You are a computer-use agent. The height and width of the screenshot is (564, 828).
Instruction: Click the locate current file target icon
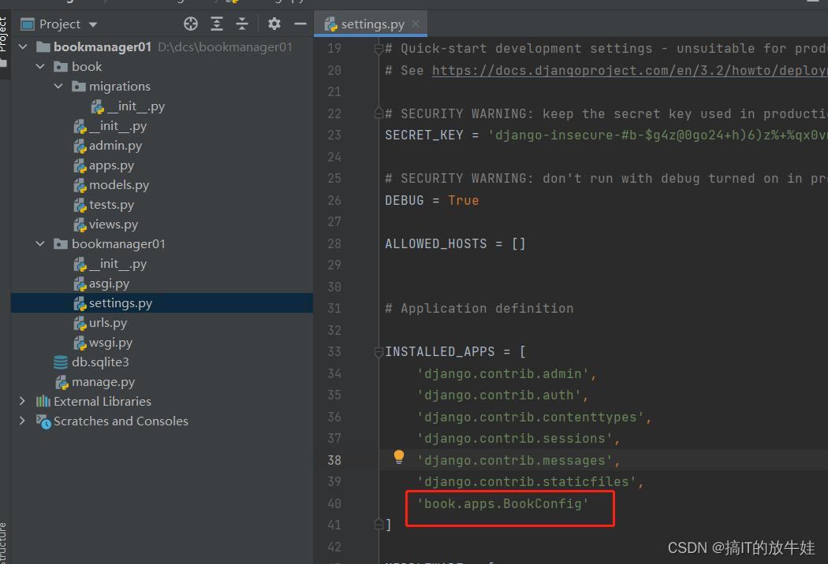[x=191, y=24]
